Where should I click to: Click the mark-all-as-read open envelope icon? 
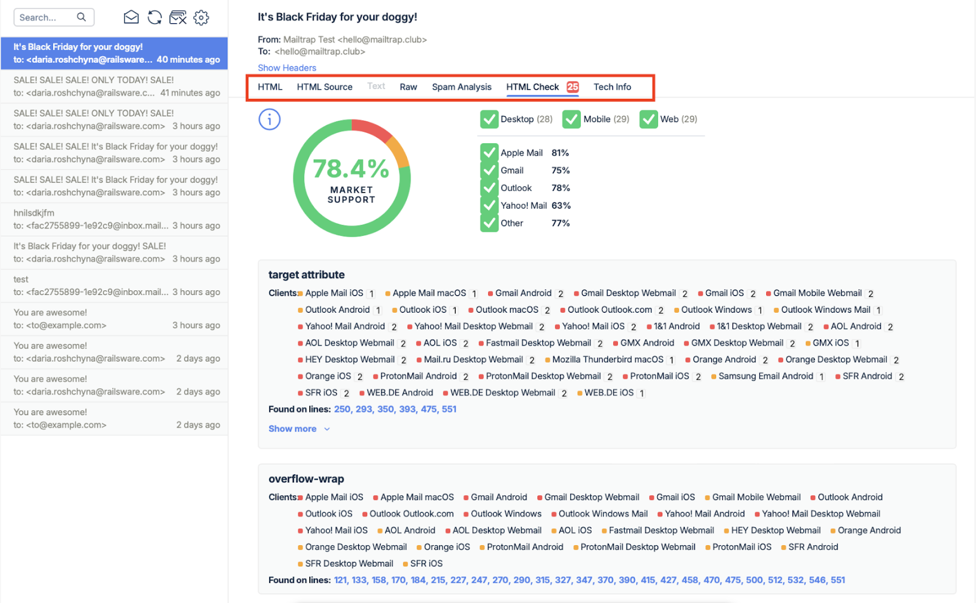pos(131,18)
